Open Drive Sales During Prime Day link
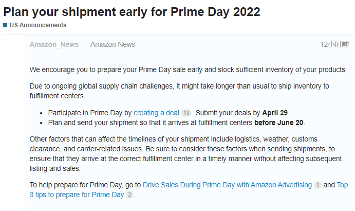 227,185
